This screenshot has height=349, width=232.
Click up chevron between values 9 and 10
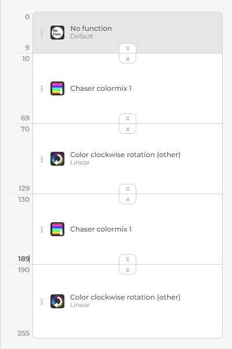128,48
